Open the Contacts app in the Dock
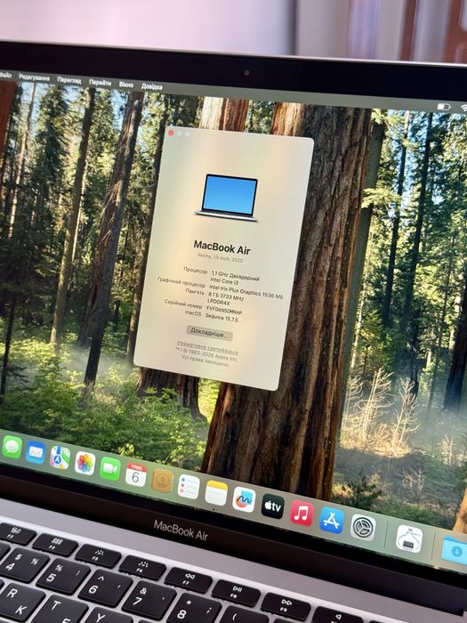The width and height of the screenshot is (467, 623). (x=162, y=481)
